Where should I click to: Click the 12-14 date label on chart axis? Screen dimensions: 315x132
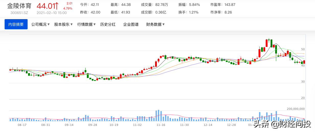(x=208, y=125)
